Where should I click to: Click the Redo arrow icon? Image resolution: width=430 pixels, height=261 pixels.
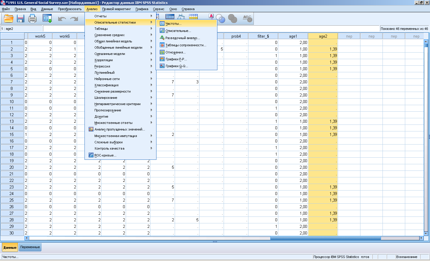(x=74, y=19)
